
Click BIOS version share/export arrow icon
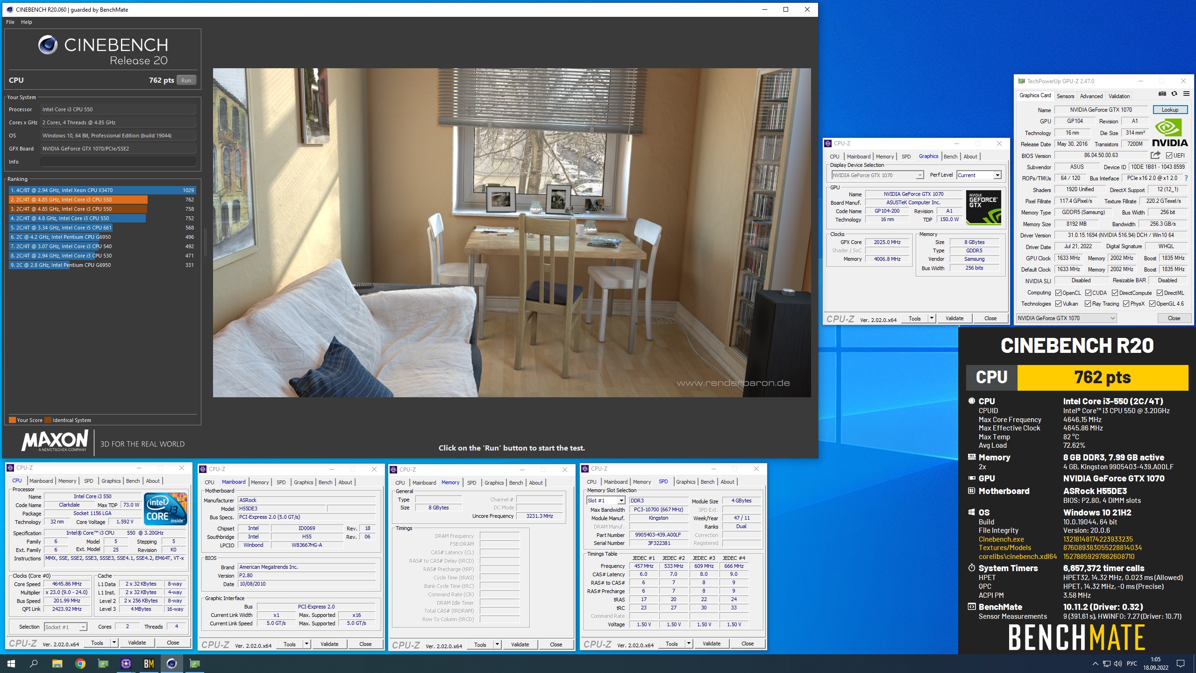(1155, 155)
